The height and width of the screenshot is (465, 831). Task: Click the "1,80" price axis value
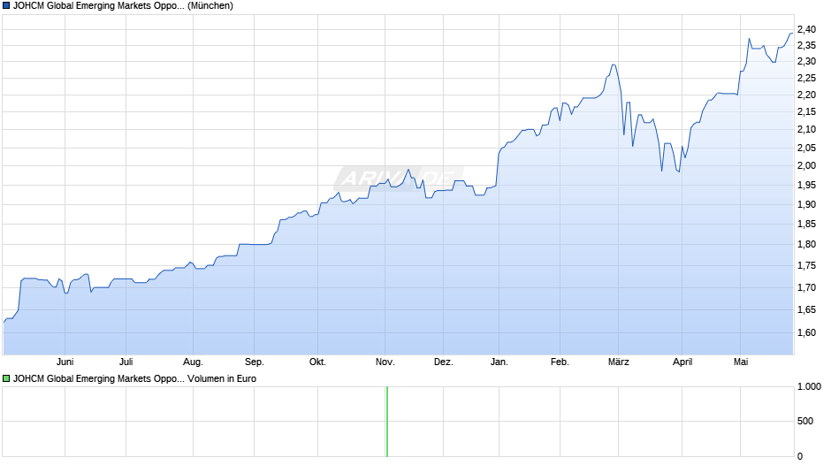tap(806, 244)
